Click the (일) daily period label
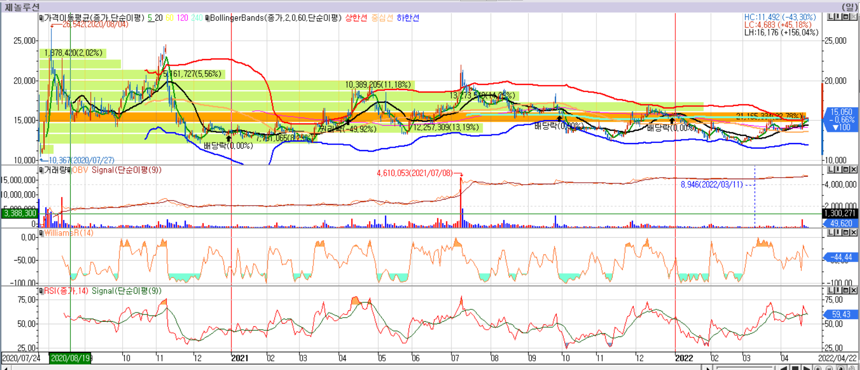Viewport: 860px width, 370px height. tap(849, 7)
